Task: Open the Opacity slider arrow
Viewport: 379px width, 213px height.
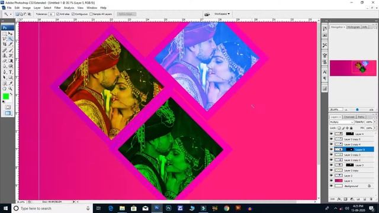Action: pyautogui.click(x=375, y=122)
